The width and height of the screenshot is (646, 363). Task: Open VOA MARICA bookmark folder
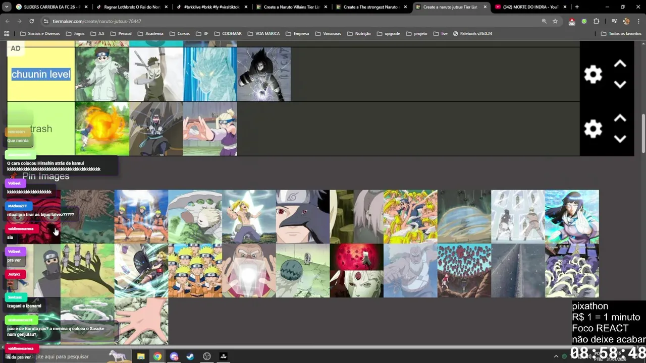coord(263,34)
